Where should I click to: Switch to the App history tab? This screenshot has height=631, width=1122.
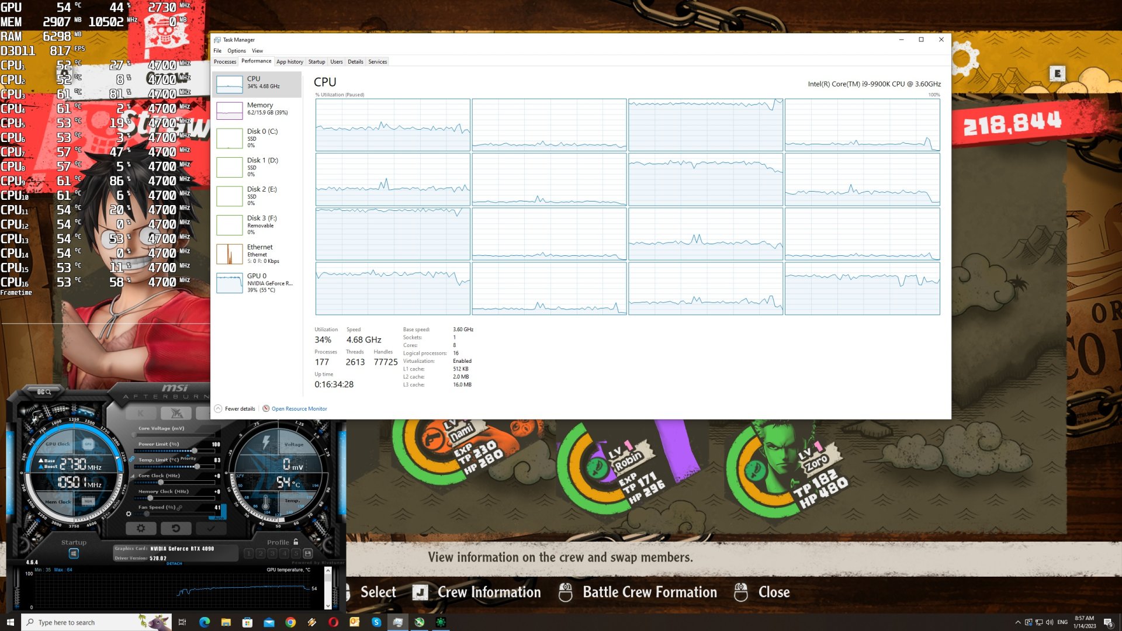tap(290, 62)
